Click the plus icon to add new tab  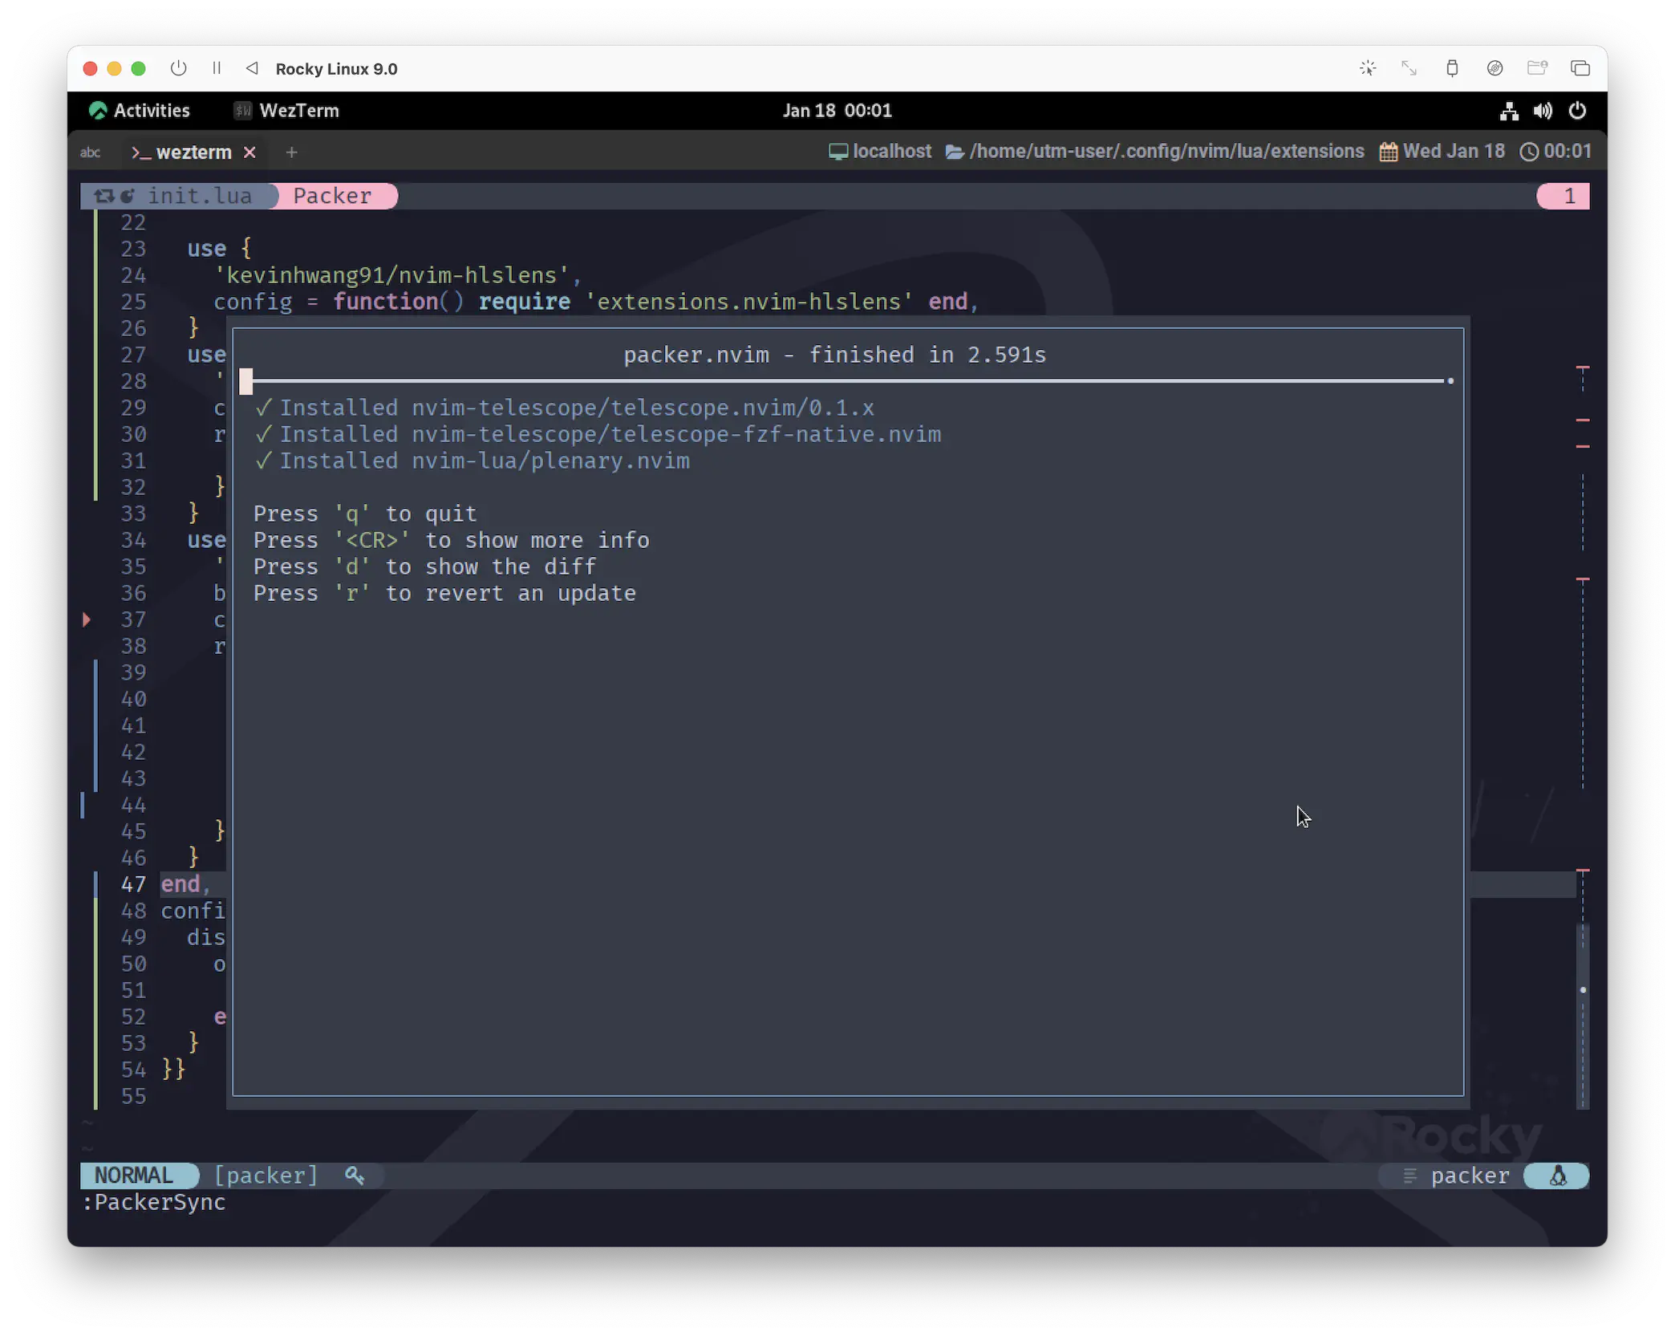pos(292,152)
